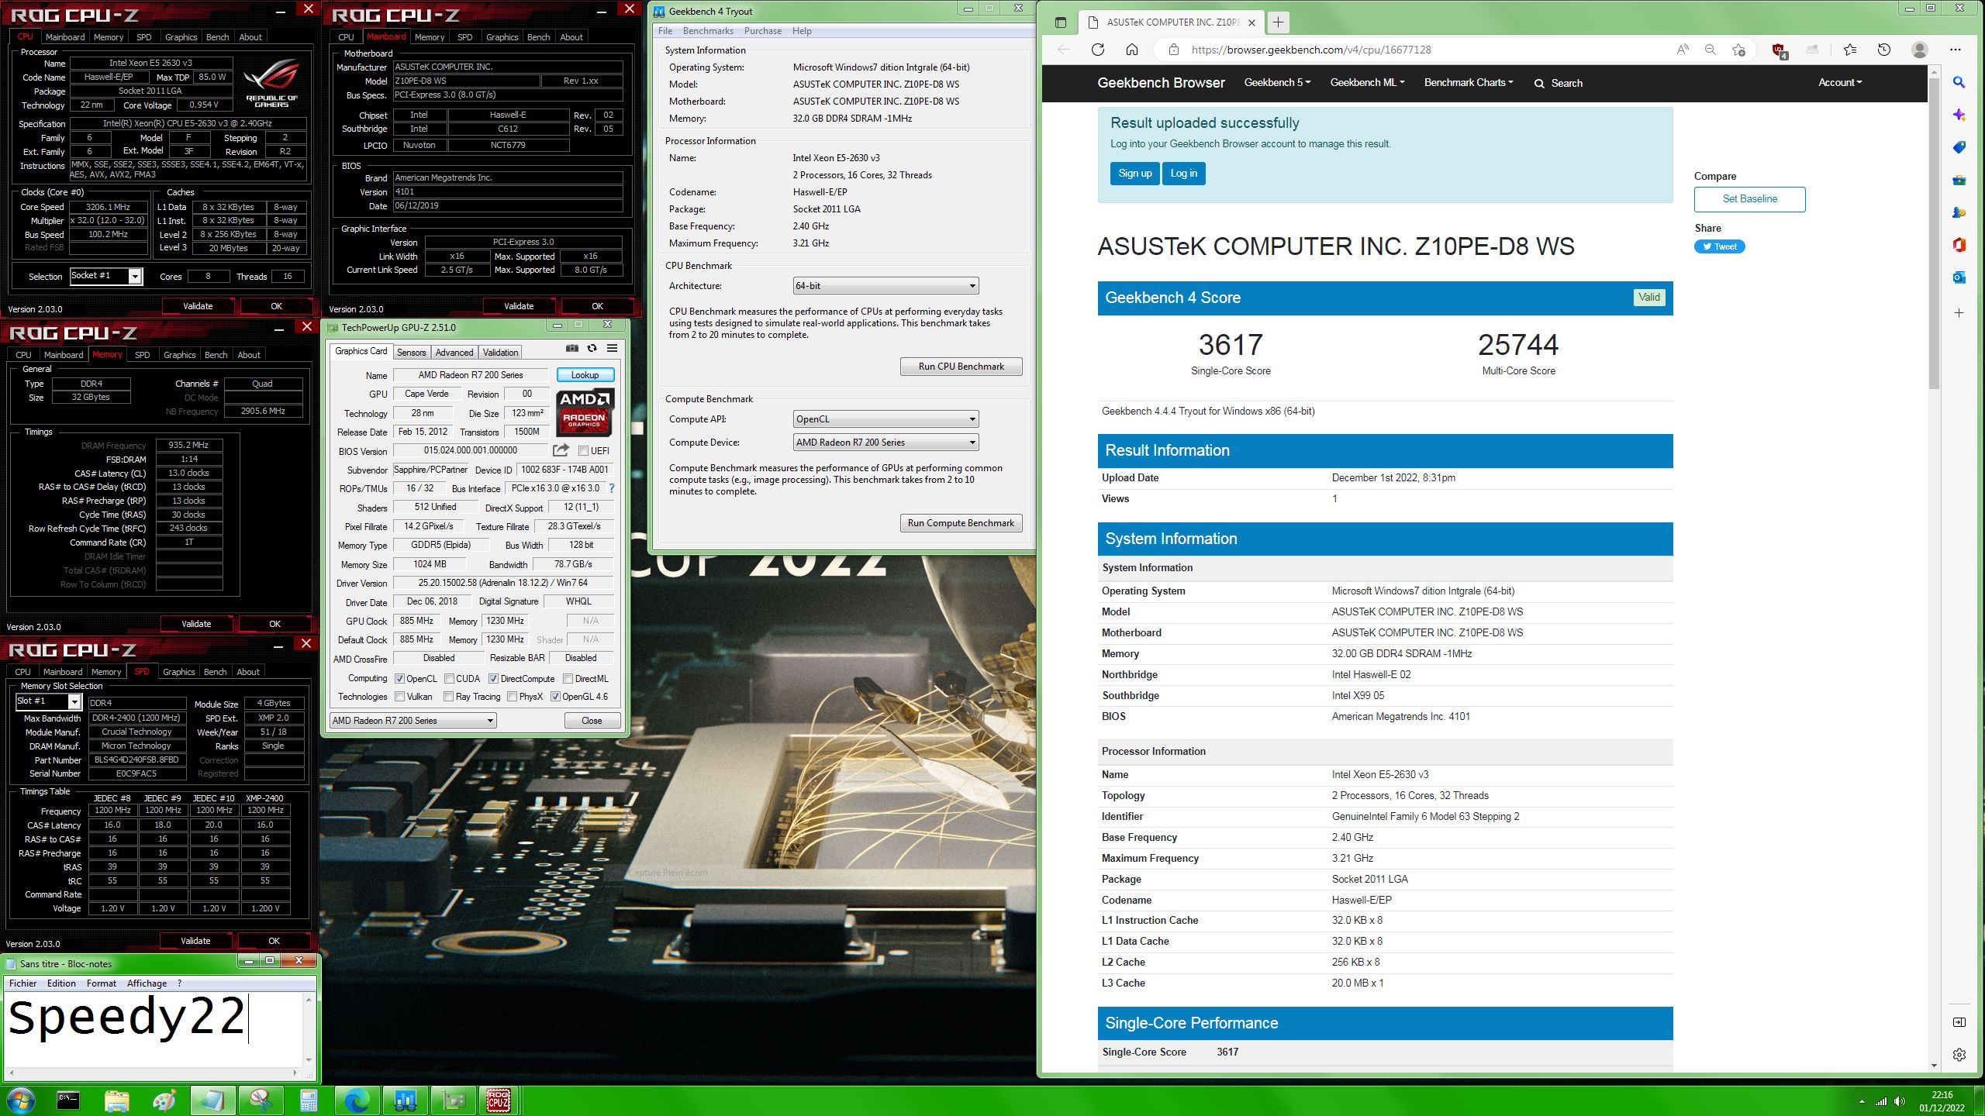Open AMD Radeon R7 adapter dropdown in GPU-Z
1985x1116 pixels.
(413, 721)
